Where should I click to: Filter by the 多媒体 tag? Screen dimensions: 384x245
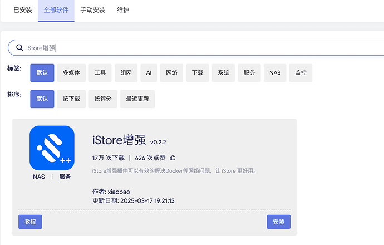71,73
